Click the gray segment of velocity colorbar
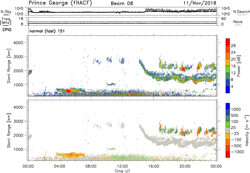Screen dimensions: 250x173 pyautogui.click(x=228, y=131)
